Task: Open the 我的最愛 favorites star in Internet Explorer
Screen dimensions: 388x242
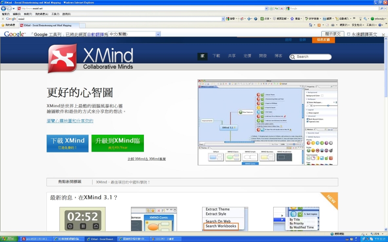Action: click(x=4, y=25)
